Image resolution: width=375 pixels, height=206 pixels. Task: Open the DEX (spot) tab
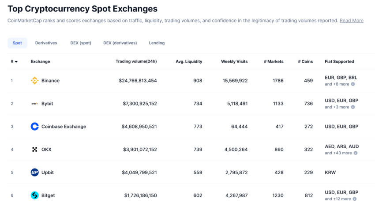tap(81, 43)
